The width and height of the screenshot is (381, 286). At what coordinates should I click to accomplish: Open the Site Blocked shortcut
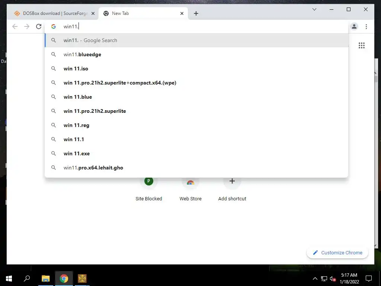[149, 190]
